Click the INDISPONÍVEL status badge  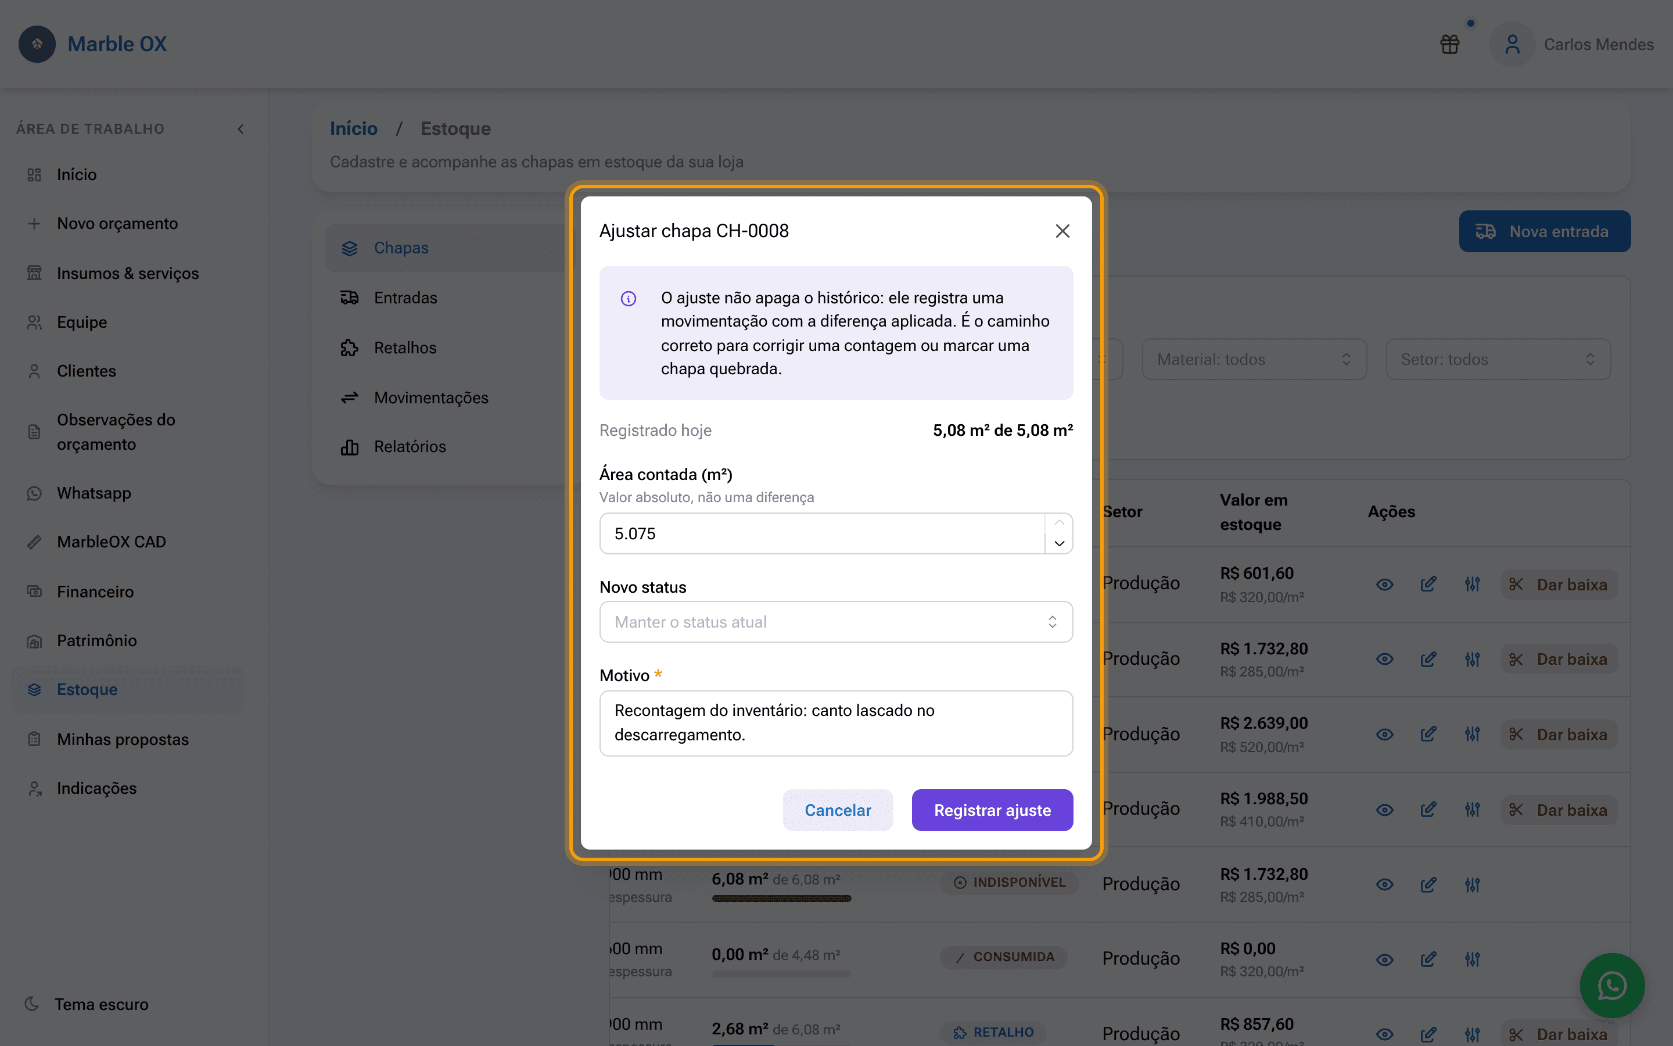tap(1010, 882)
